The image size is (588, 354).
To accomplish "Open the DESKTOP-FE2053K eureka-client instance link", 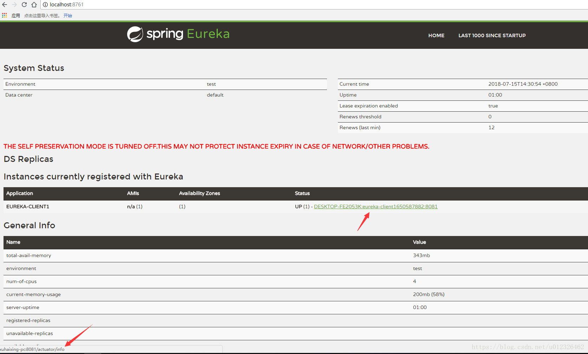I will [376, 206].
